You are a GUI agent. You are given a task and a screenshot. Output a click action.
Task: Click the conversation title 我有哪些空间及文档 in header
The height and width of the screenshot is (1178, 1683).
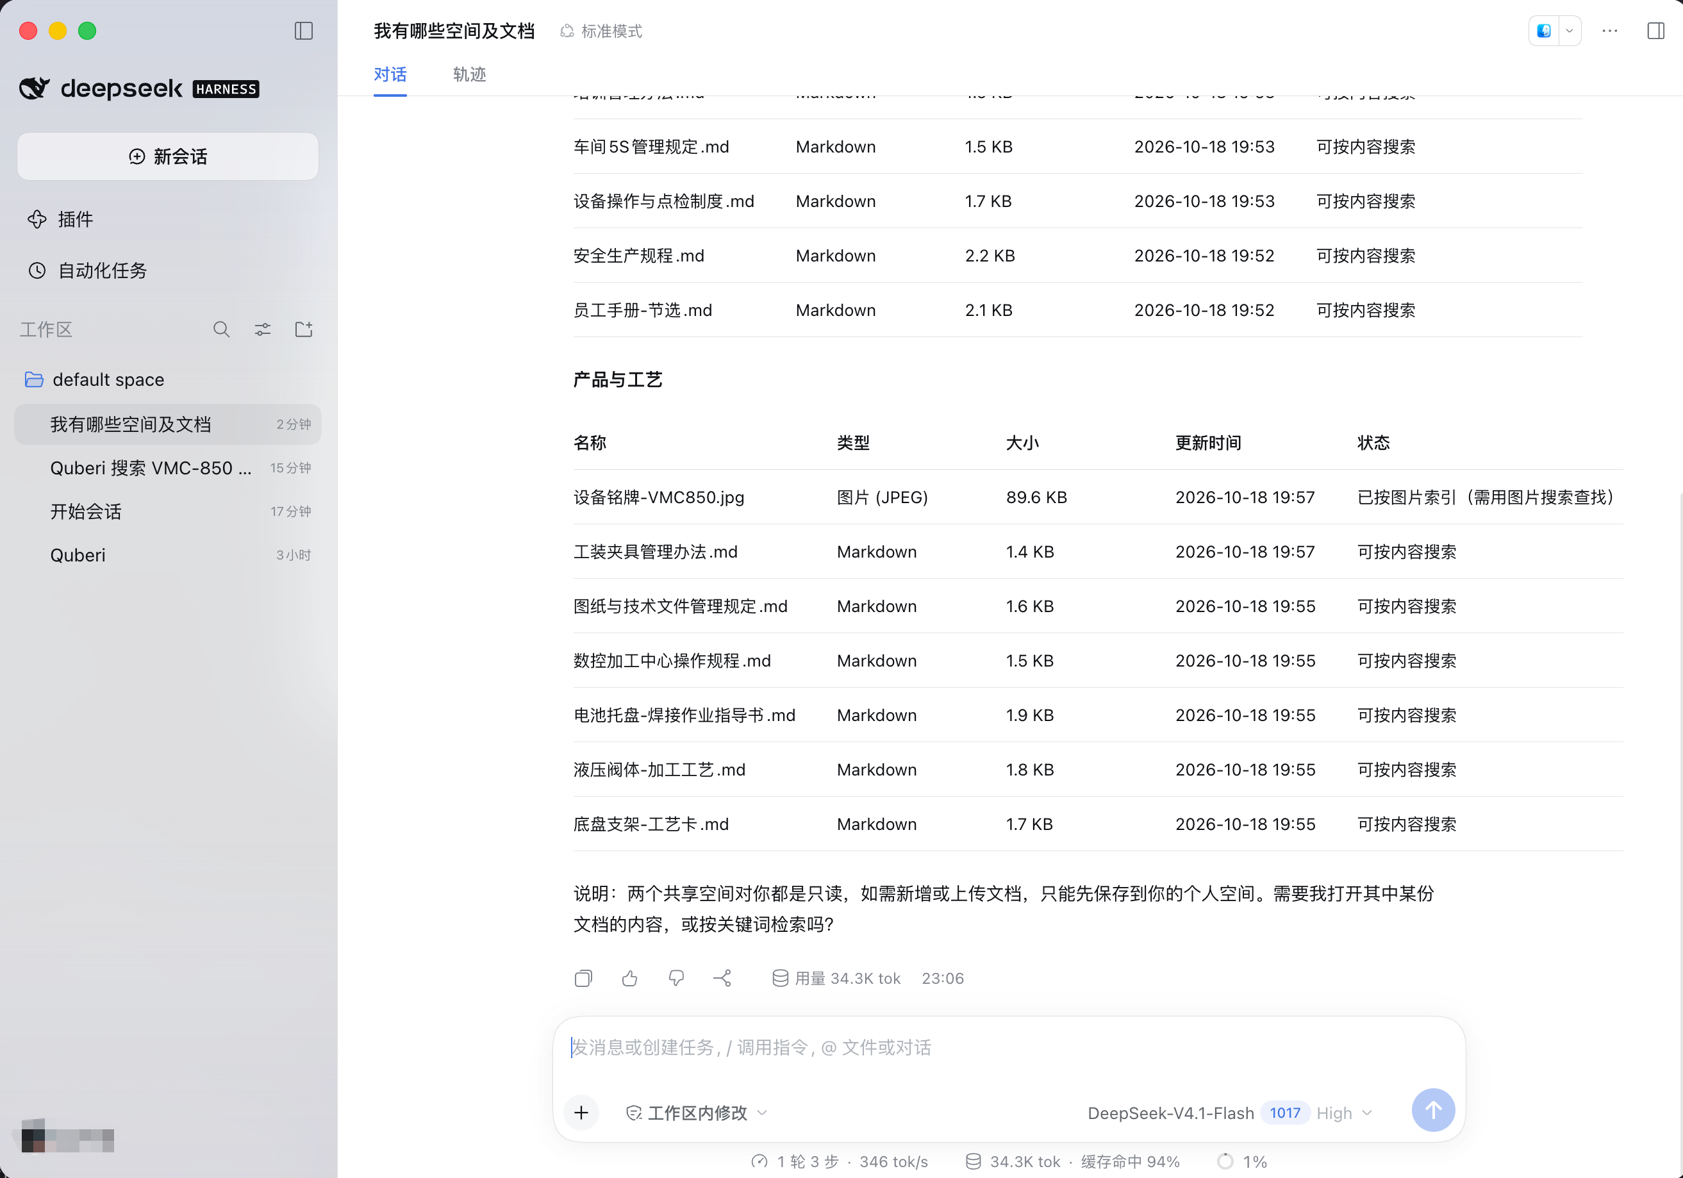454,31
